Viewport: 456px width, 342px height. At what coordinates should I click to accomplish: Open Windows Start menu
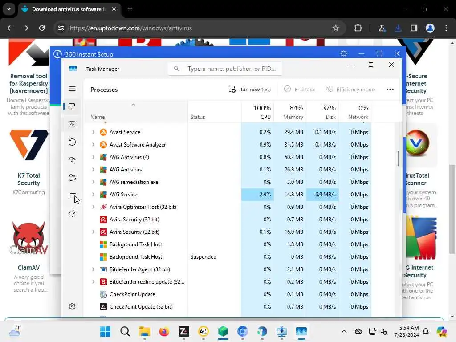(x=105, y=331)
